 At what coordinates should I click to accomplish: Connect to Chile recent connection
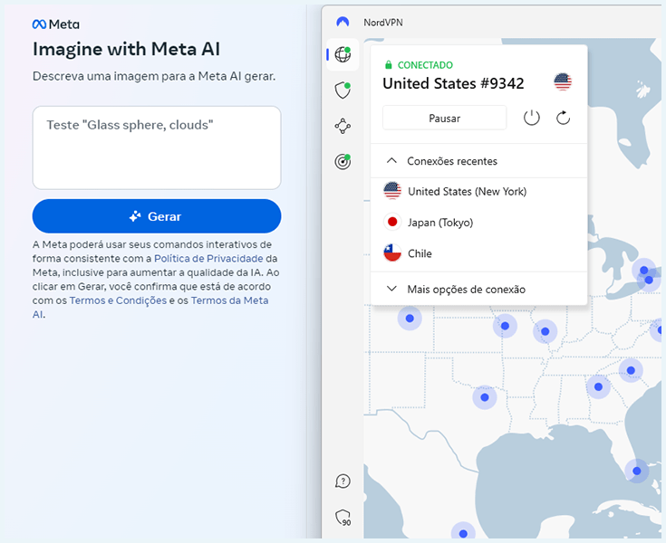click(478, 253)
